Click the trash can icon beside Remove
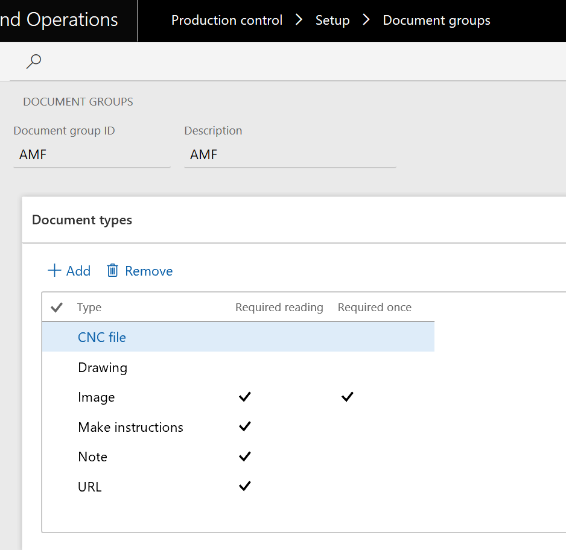 [112, 270]
